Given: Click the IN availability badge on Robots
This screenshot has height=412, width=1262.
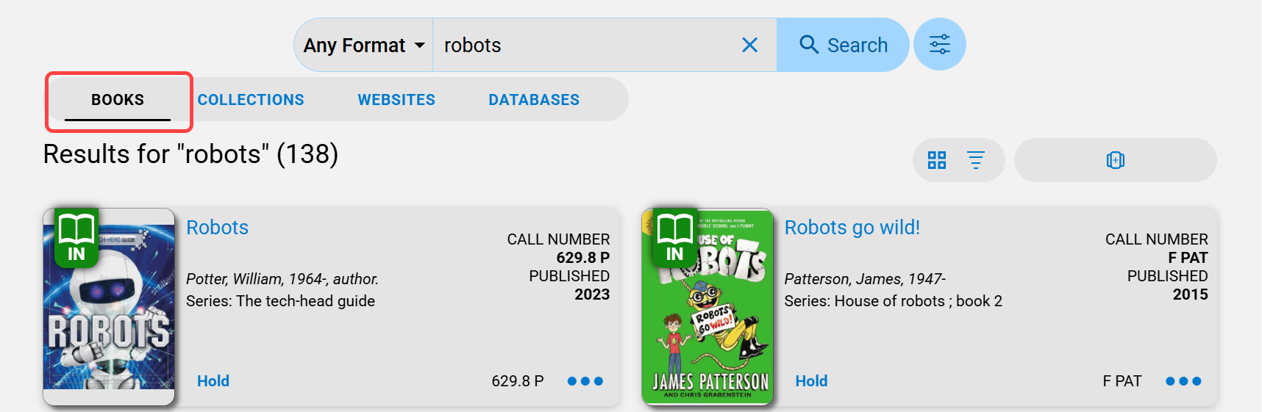Looking at the screenshot, I should [x=76, y=238].
